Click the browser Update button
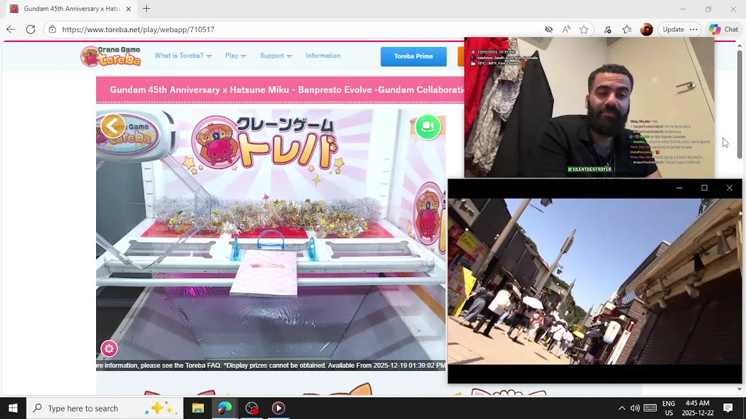 (673, 29)
